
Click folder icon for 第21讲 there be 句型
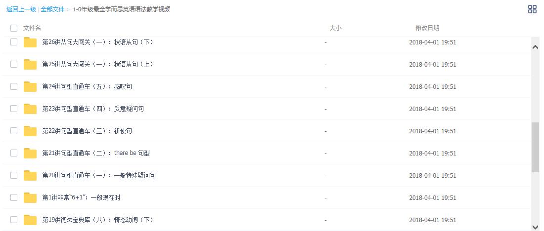pos(30,153)
